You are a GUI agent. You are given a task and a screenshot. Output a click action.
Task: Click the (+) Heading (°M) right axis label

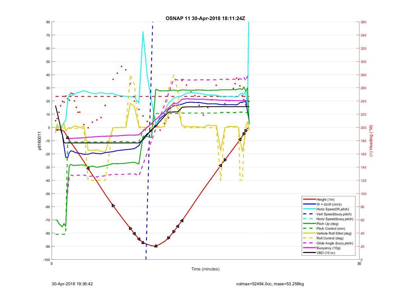[x=371, y=141]
